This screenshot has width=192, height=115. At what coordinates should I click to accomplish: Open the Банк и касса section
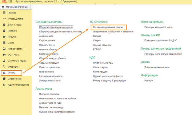14,25
